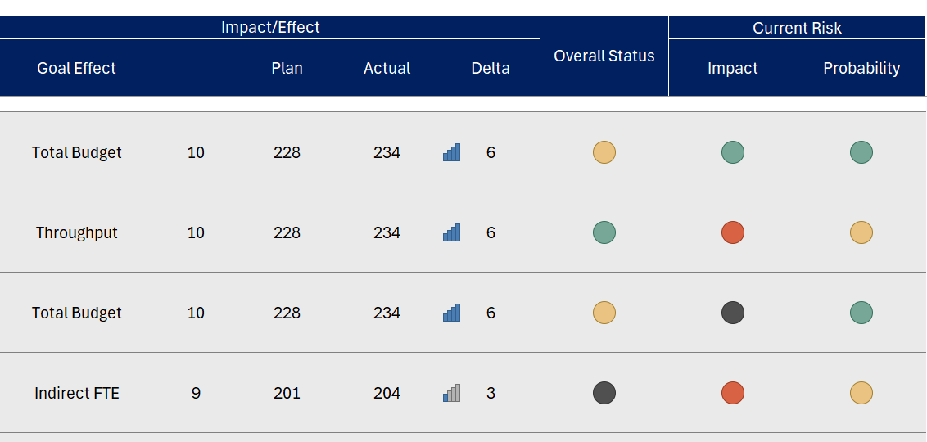Click the Plan value 201

coord(287,393)
